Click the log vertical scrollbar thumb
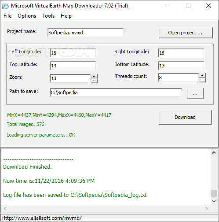219x222 pixels. point(214,193)
